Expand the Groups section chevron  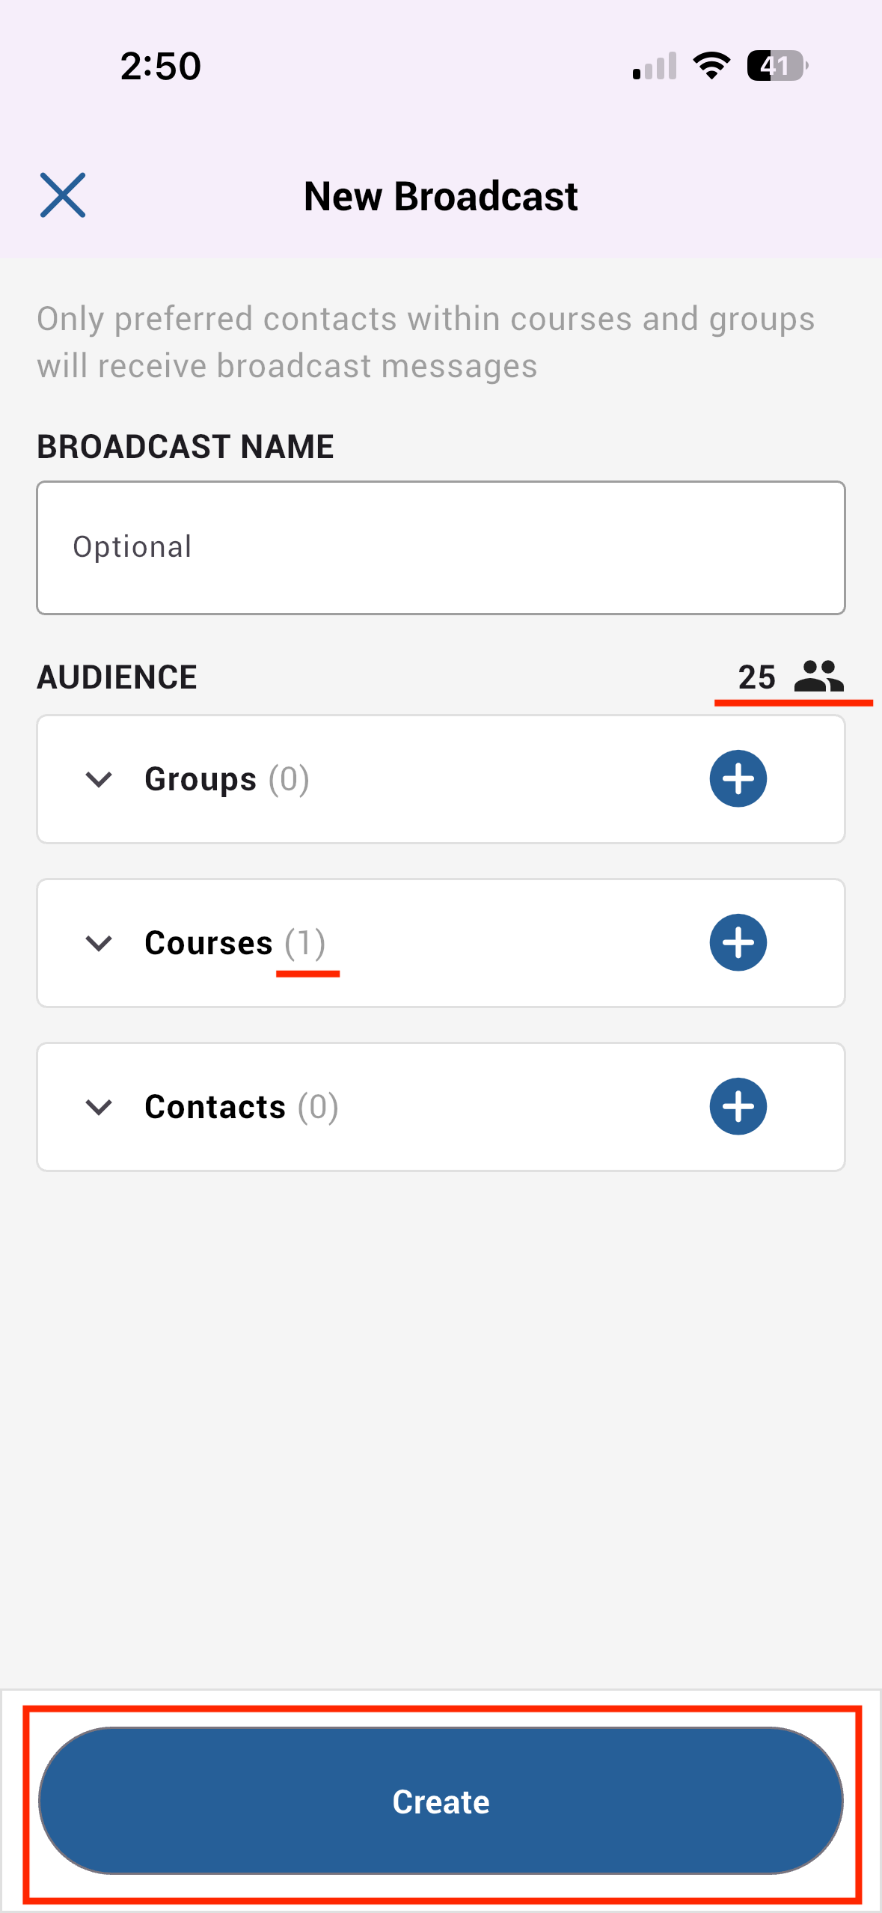coord(99,779)
